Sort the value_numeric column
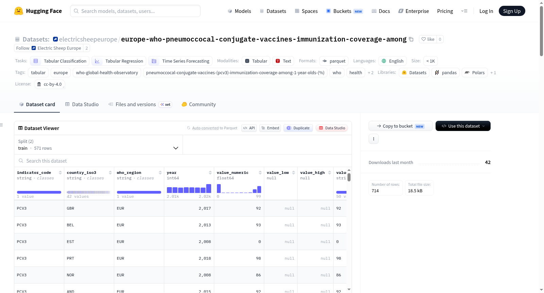This screenshot has width=544, height=293. click(260, 173)
